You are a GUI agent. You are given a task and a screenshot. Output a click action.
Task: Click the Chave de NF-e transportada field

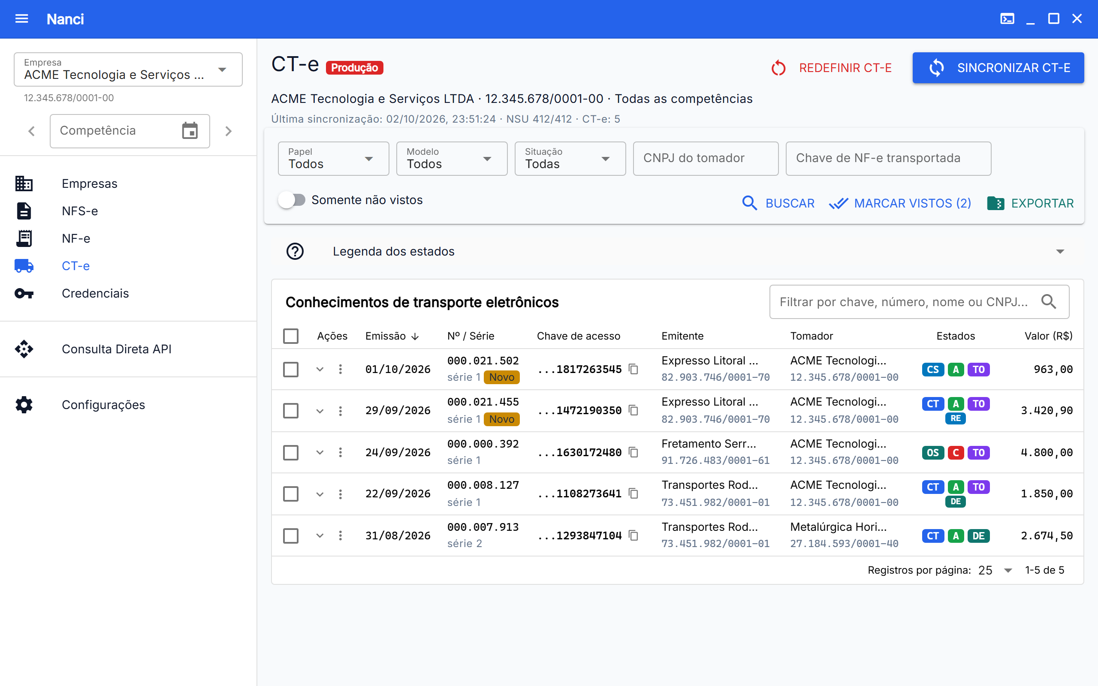[x=888, y=158]
